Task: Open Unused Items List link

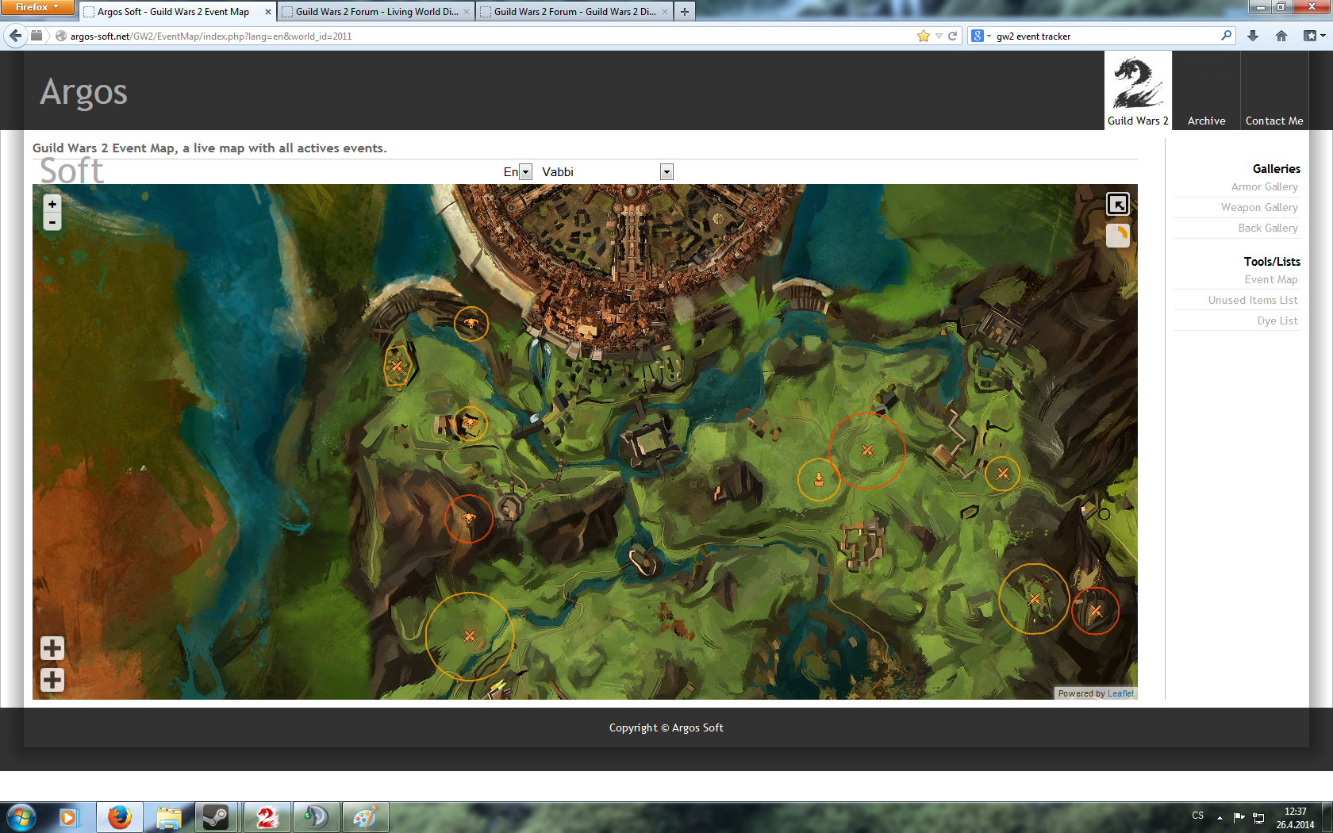Action: pos(1253,300)
